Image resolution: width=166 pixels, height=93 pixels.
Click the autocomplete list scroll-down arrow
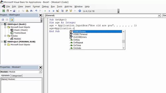coord(123,48)
